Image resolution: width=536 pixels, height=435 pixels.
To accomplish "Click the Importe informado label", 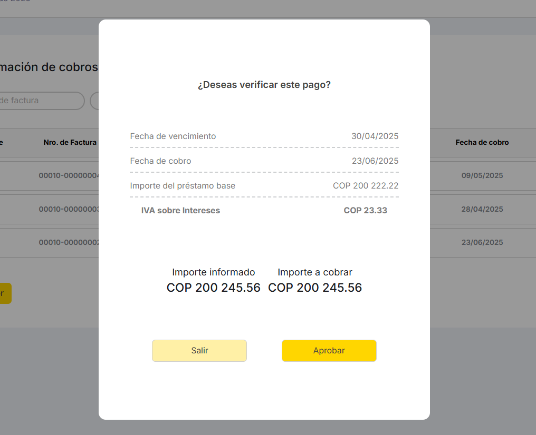I will click(x=213, y=272).
